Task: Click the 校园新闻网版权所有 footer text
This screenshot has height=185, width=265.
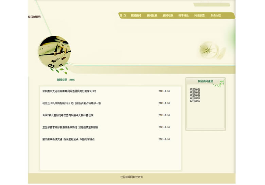Action: click(132, 177)
